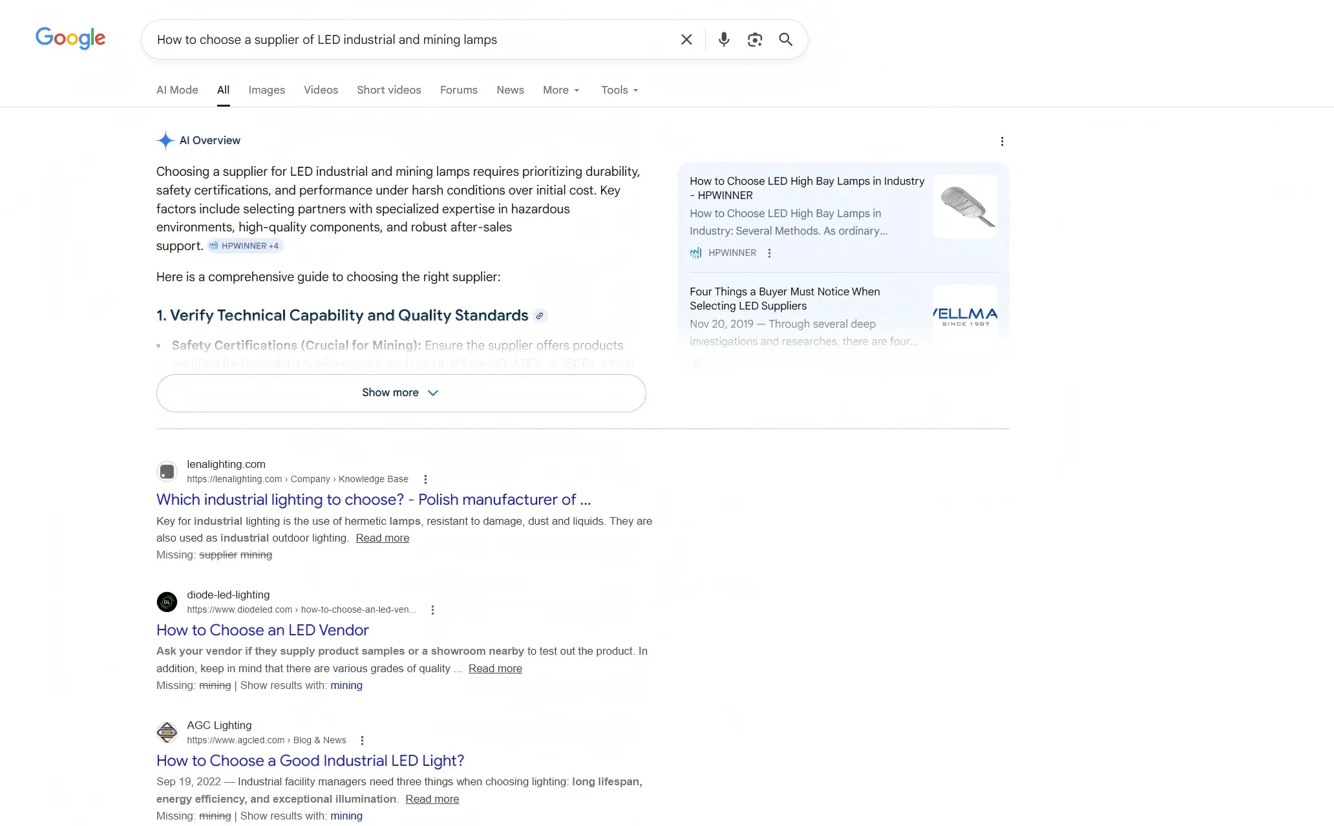The height and width of the screenshot is (826, 1334).
Task: Click the lenalighting.com site name
Action: click(226, 465)
